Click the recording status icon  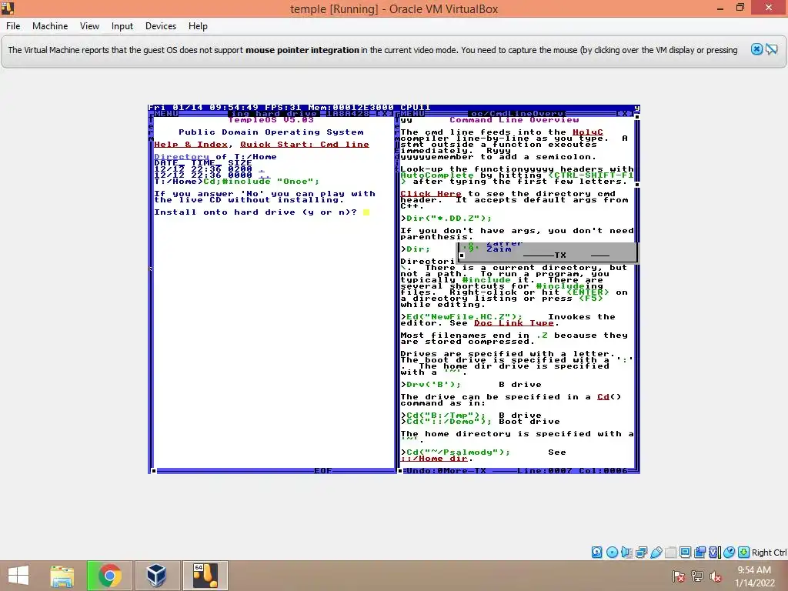(700, 553)
